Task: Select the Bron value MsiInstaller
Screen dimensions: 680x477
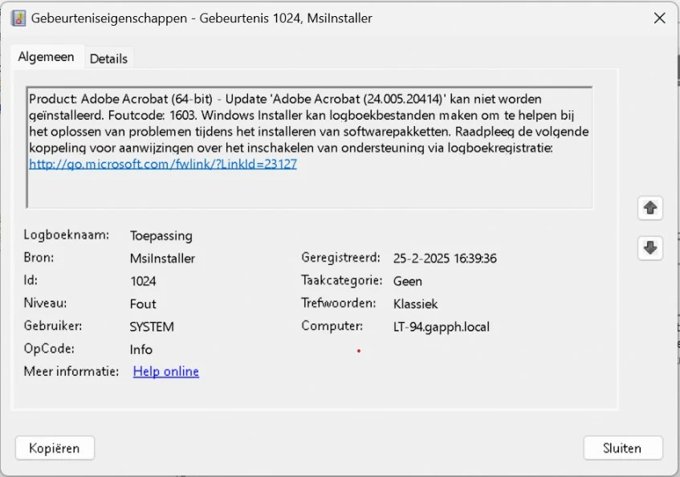Action: click(x=162, y=259)
